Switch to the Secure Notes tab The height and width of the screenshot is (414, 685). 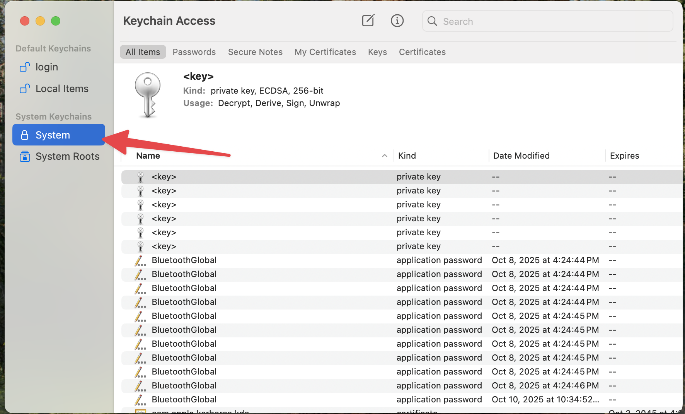pos(255,52)
